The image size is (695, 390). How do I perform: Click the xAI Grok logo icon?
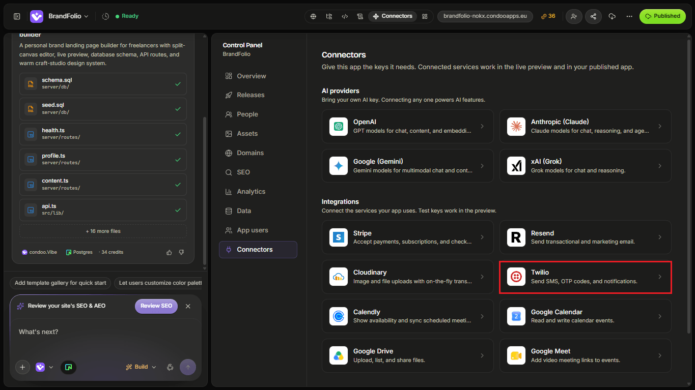[x=516, y=166]
